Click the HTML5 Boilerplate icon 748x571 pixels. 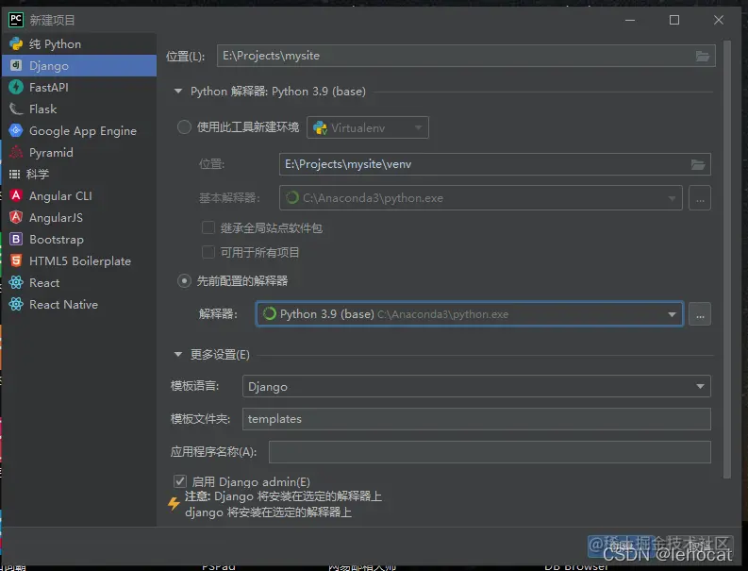click(16, 260)
